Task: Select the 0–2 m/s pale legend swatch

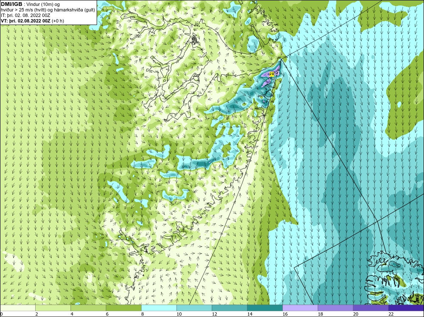Action: [18, 308]
